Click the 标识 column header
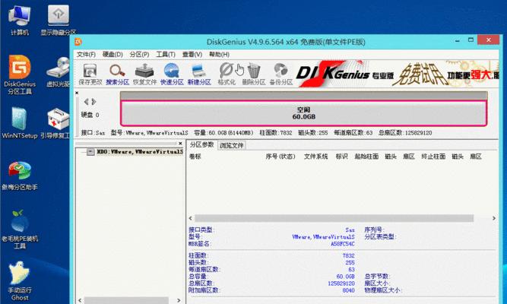 pyautogui.click(x=342, y=157)
